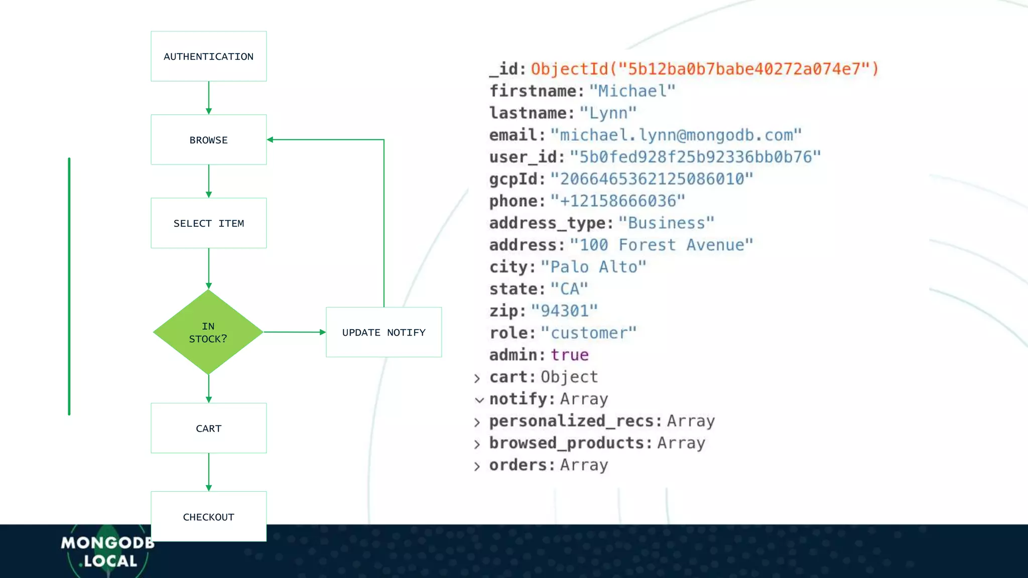Expand the browsed_products Array chevron
Screen dimensions: 1028x578
477,445
